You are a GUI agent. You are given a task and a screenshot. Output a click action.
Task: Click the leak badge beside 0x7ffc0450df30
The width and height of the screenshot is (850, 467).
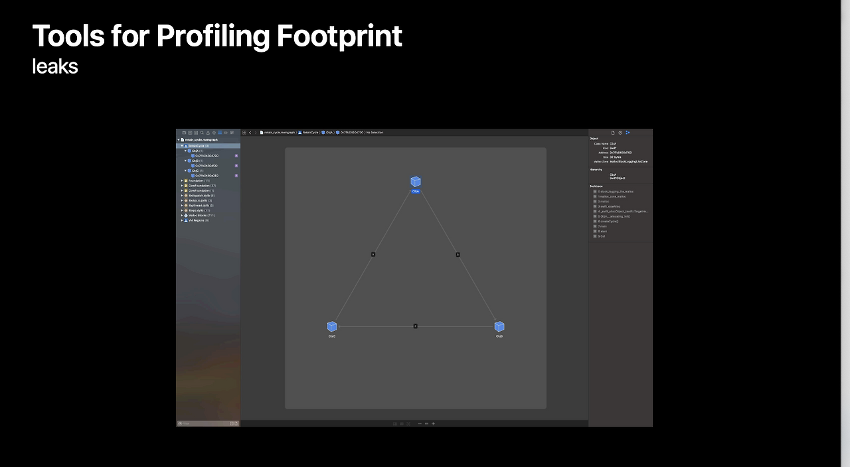[x=236, y=166]
